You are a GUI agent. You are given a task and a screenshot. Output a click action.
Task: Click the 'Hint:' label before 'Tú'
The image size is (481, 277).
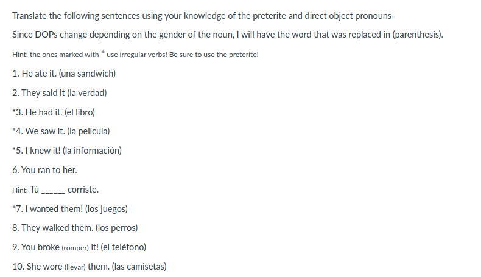click(20, 190)
